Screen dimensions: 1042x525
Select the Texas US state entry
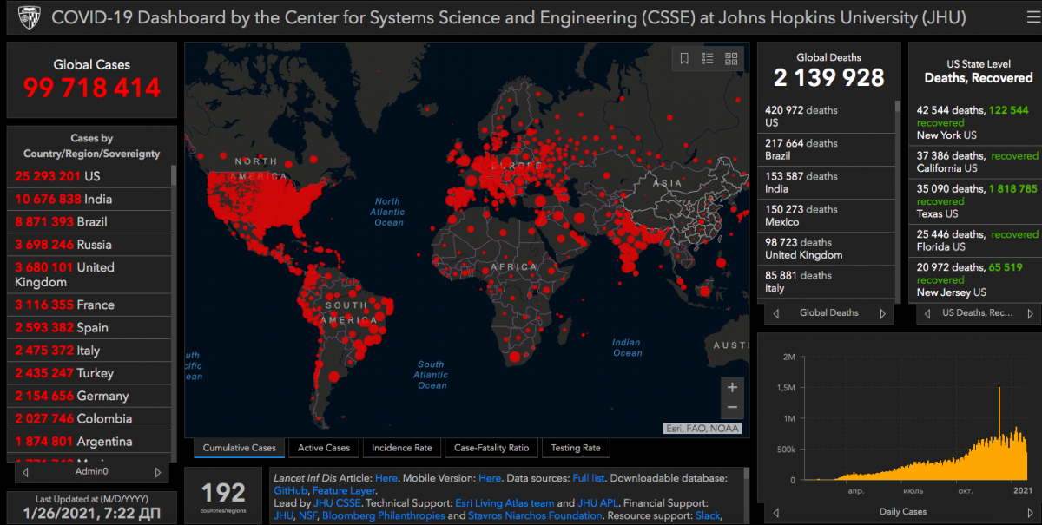click(976, 200)
